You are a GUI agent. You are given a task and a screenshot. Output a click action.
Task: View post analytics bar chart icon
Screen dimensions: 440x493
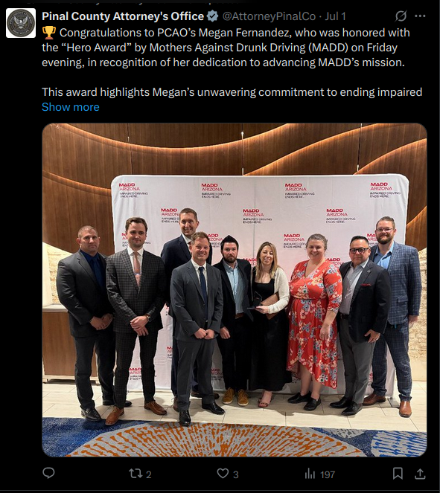[x=310, y=474]
